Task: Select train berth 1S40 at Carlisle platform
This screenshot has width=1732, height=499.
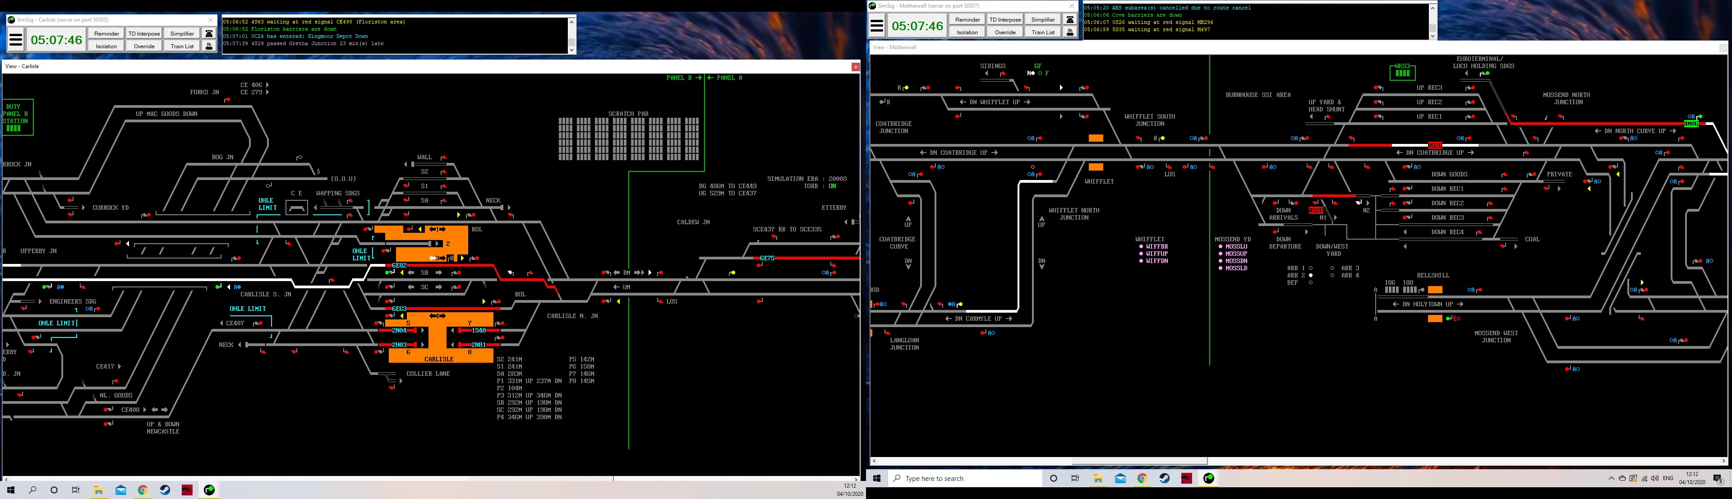Action: click(479, 330)
